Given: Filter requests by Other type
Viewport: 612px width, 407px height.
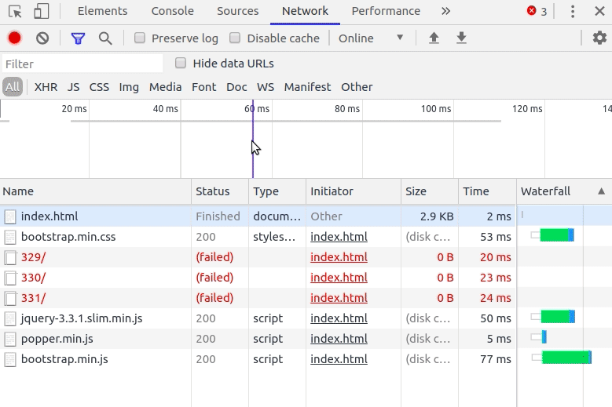Looking at the screenshot, I should tap(357, 87).
